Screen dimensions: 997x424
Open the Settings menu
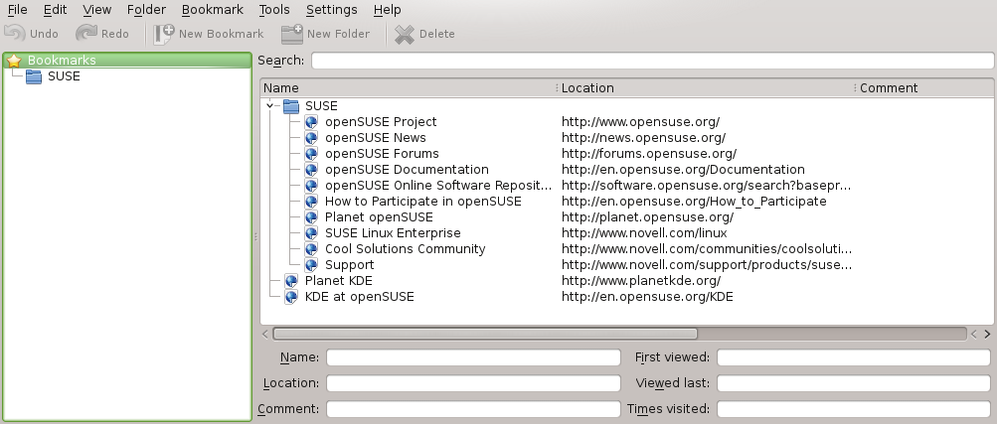[331, 10]
